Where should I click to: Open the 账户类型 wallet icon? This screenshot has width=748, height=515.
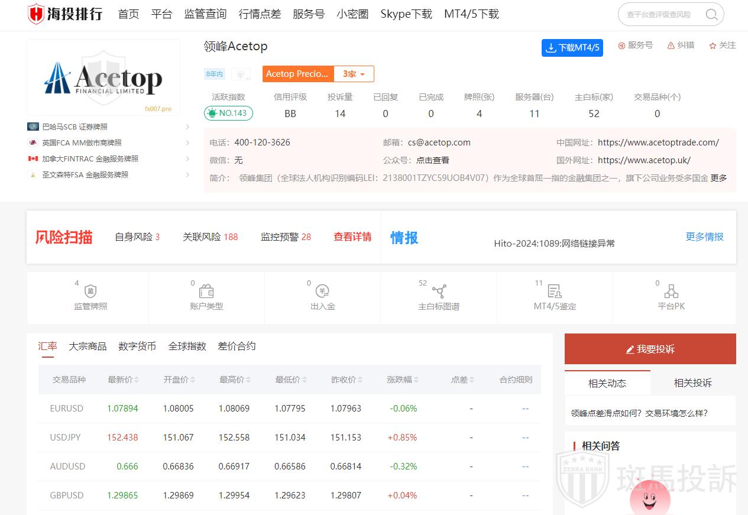206,291
